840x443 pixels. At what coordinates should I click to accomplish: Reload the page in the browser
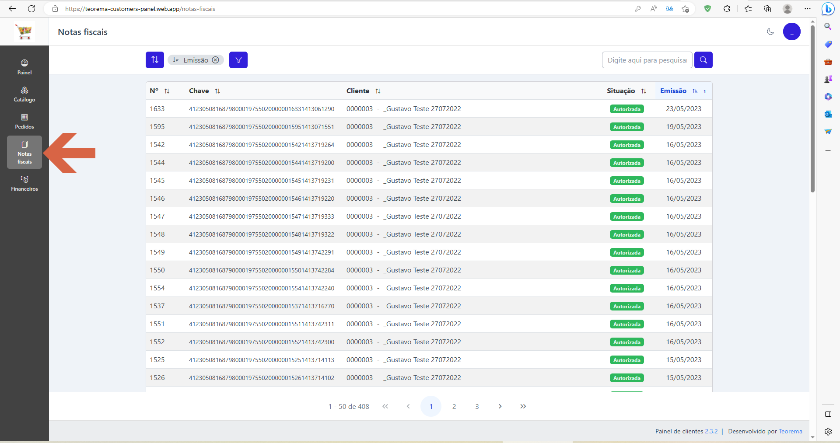click(31, 9)
